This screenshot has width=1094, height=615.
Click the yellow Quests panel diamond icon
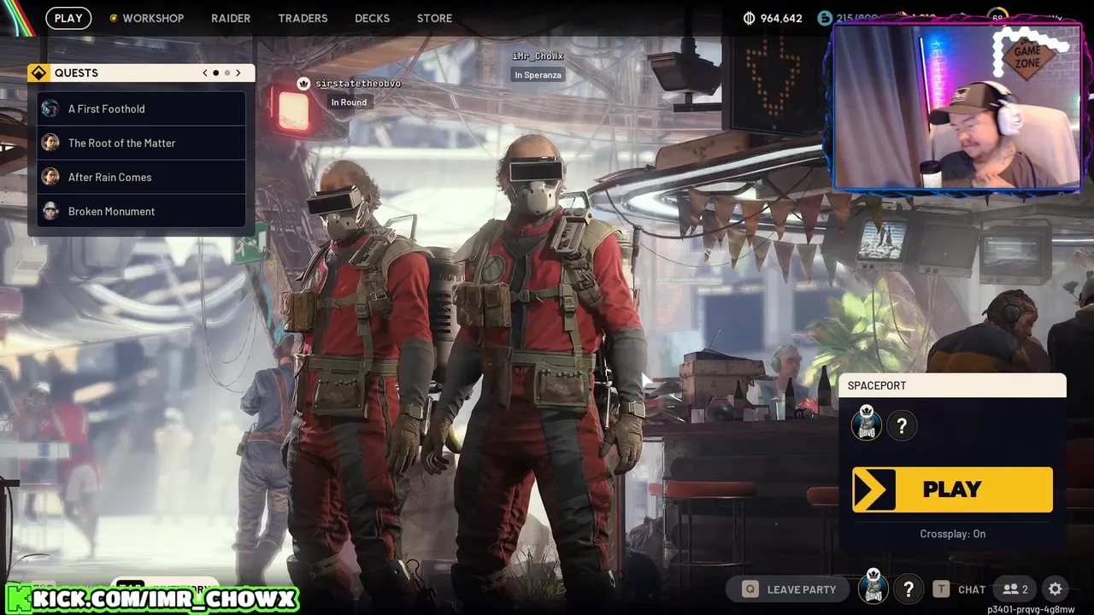click(38, 73)
